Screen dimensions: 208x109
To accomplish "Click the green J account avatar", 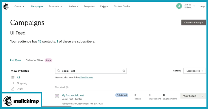I will (x=179, y=6).
